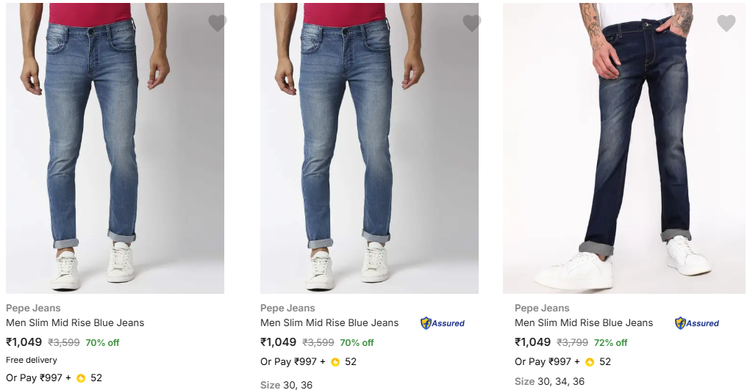Click coin icon on listing with sizes 30, 36
Screen dimensions: 750x390
[335, 362]
